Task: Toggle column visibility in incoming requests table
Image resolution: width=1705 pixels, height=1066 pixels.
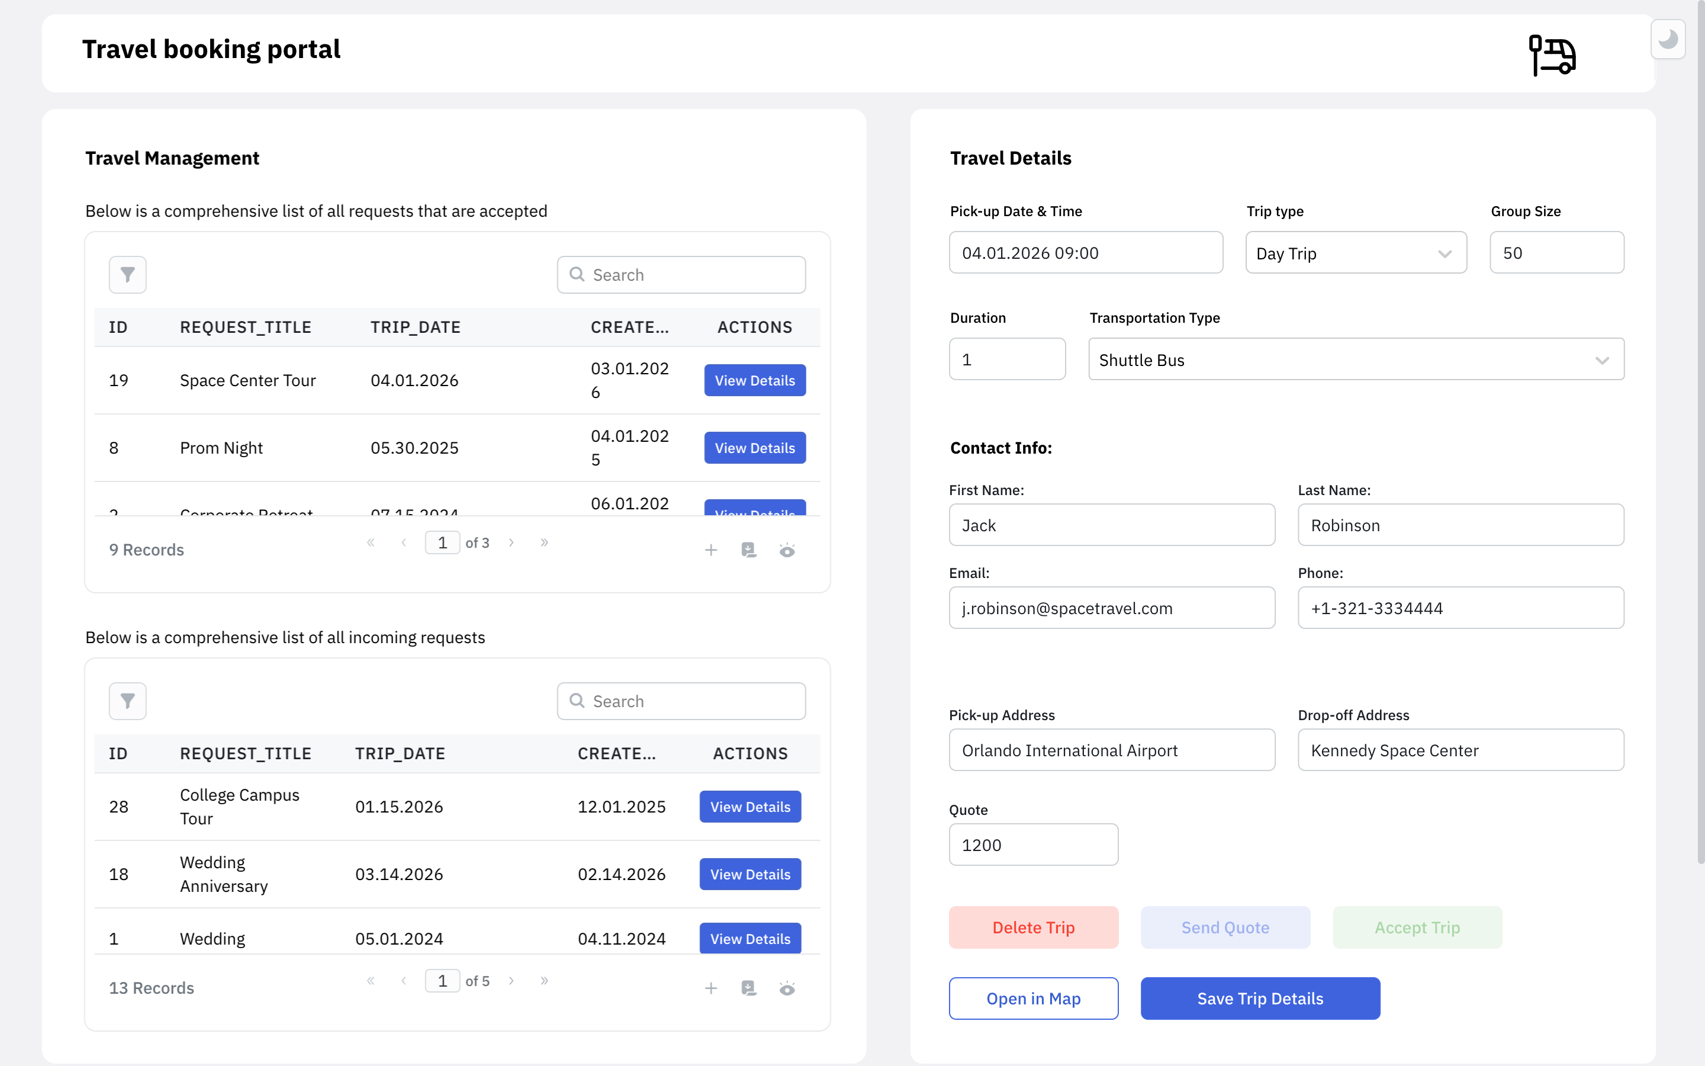Action: (x=787, y=988)
